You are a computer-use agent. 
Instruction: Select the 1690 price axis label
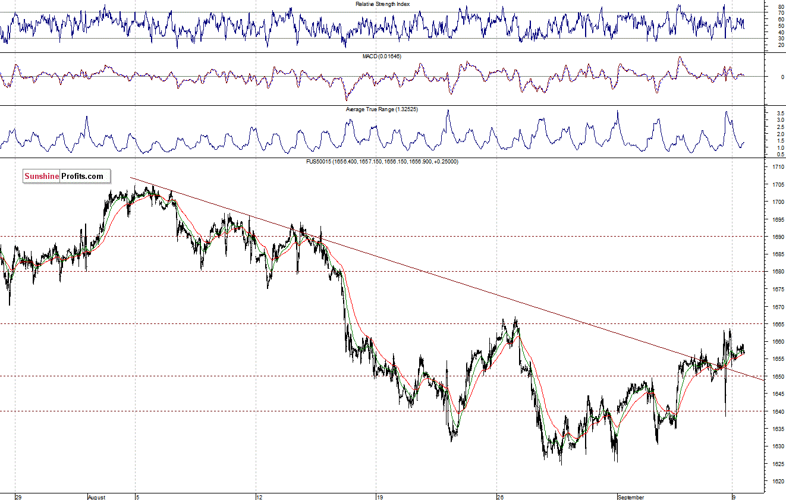click(778, 237)
